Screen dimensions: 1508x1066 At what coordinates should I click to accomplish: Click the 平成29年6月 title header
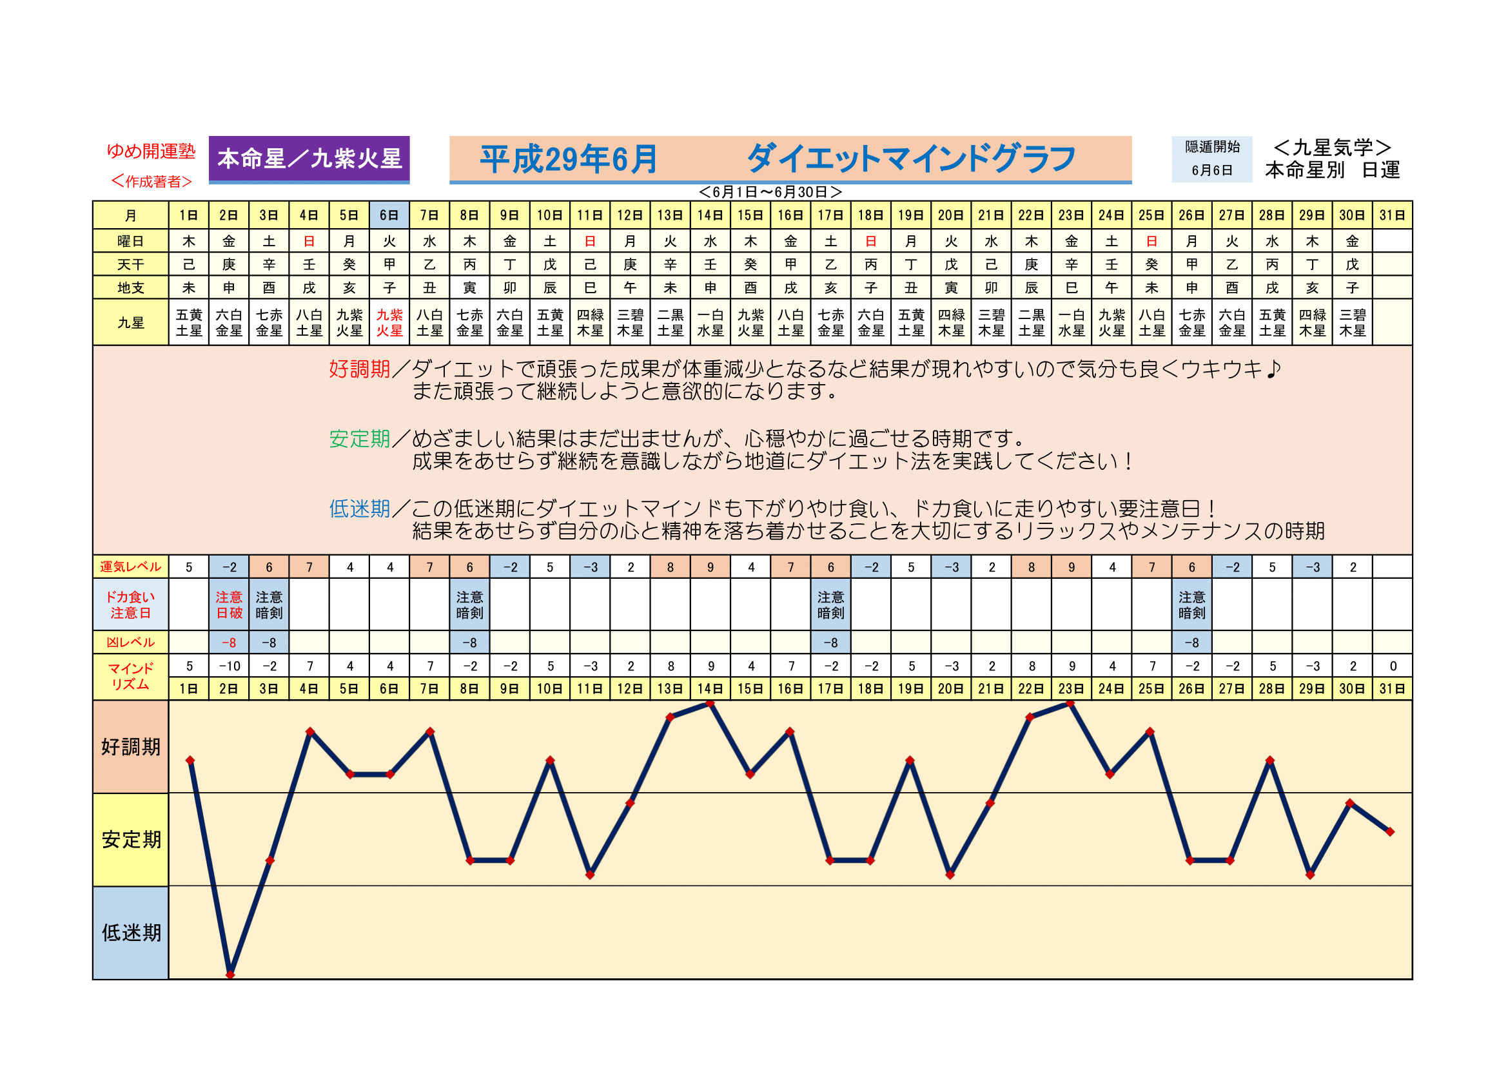[x=568, y=159]
